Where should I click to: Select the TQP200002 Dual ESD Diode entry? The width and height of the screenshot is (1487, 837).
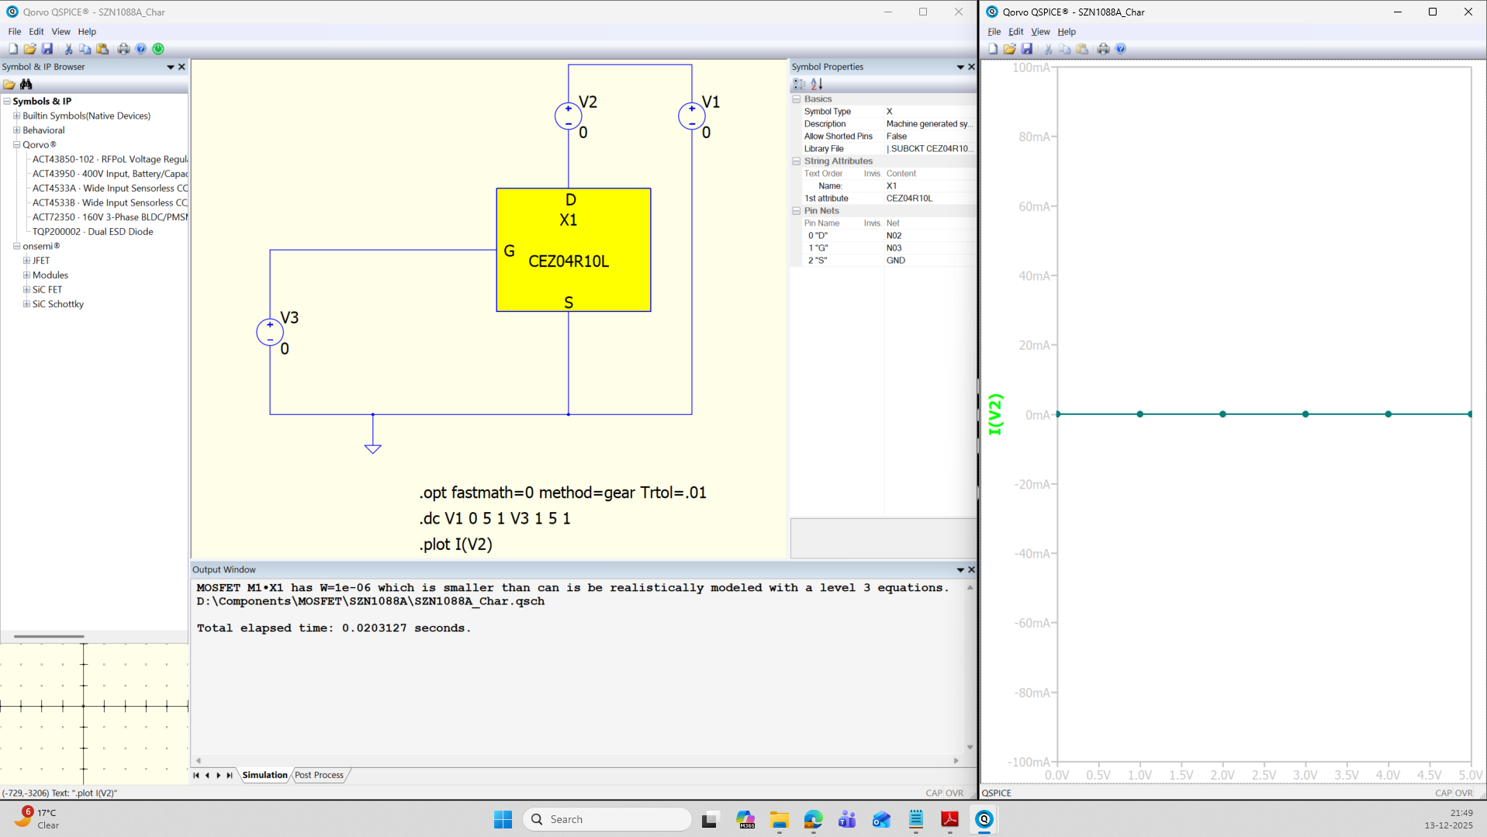pos(92,231)
